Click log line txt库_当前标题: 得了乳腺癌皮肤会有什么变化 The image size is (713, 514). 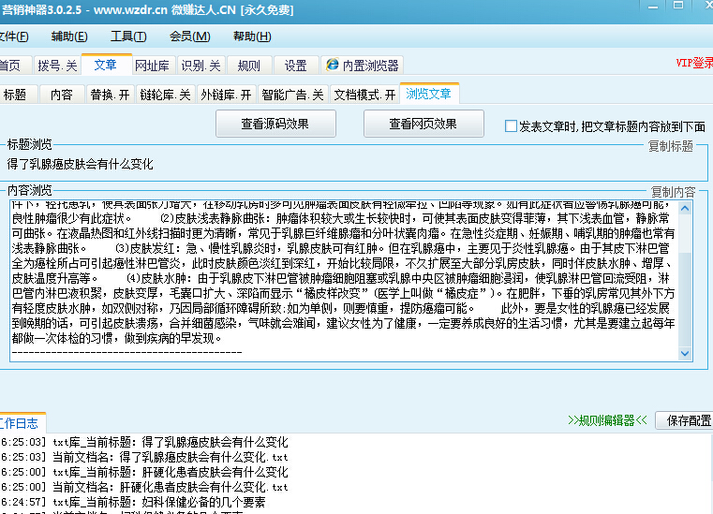pyautogui.click(x=171, y=442)
